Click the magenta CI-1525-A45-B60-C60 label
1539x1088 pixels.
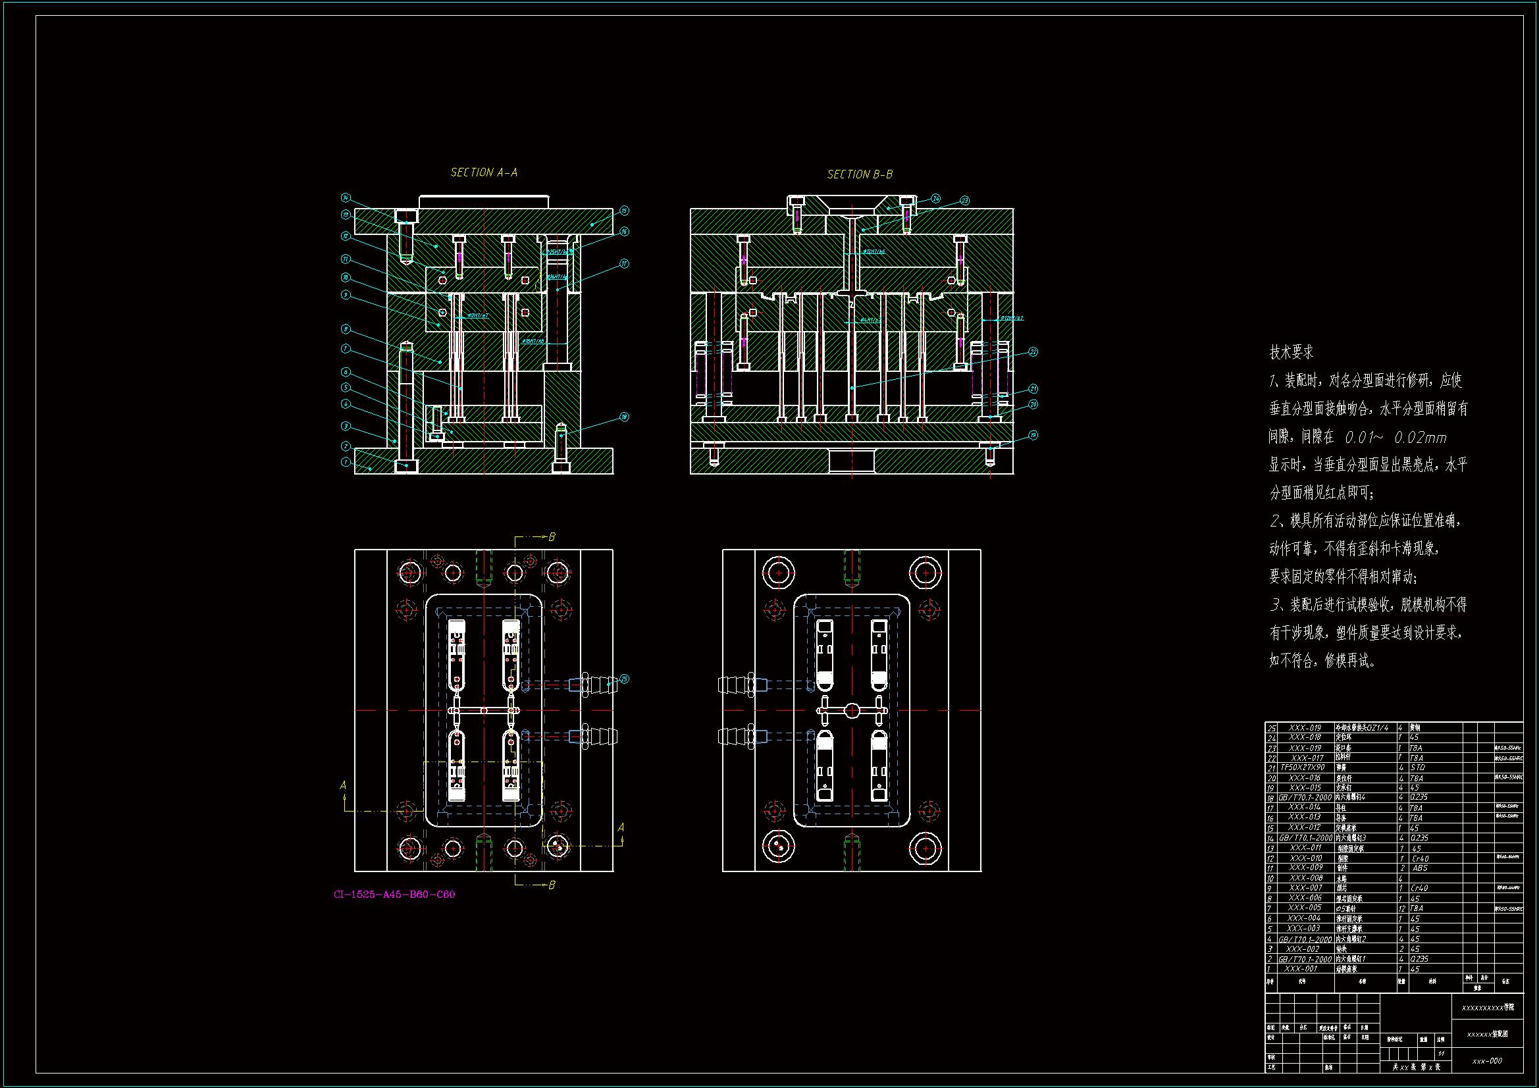click(x=394, y=894)
